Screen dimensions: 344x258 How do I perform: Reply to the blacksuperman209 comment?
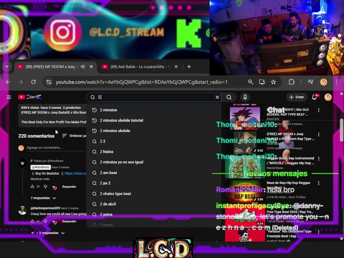69,221
